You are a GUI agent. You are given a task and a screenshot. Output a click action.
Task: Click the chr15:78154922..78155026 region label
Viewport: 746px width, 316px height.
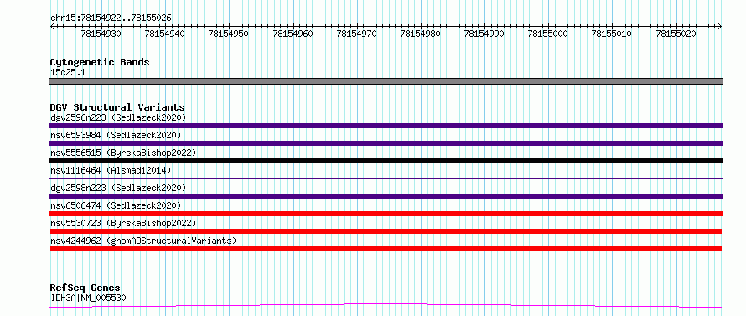pos(111,18)
